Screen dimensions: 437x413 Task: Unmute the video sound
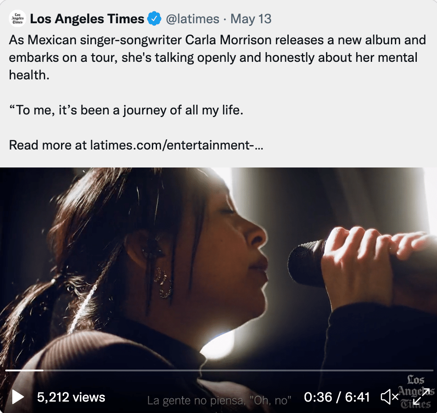pos(389,397)
